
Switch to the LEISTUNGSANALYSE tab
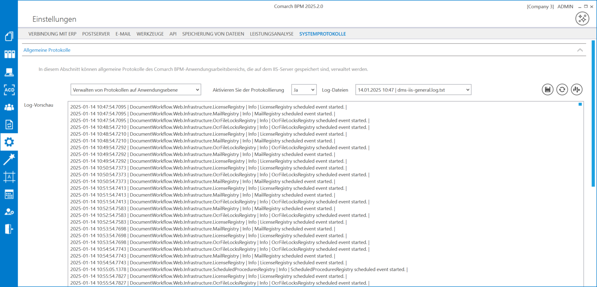pyautogui.click(x=272, y=34)
